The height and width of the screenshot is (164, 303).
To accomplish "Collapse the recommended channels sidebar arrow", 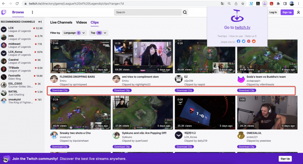I will coord(40,22).
